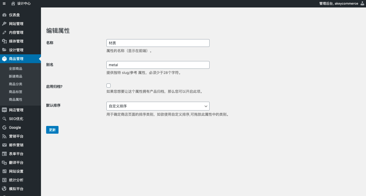Click the 默认排序 field label
The height and width of the screenshot is (196, 366).
point(53,105)
